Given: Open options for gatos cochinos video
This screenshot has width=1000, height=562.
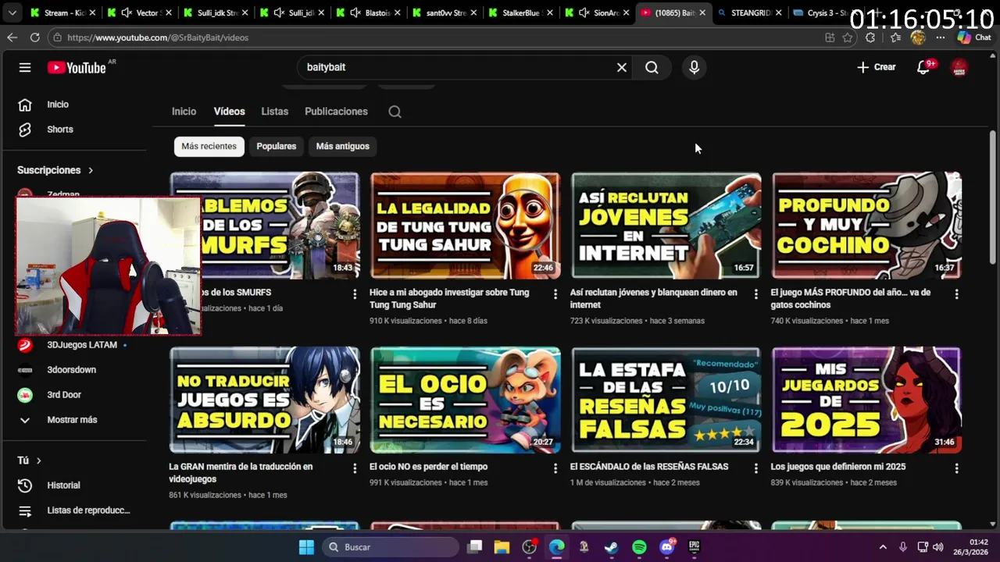Looking at the screenshot, I should [956, 294].
